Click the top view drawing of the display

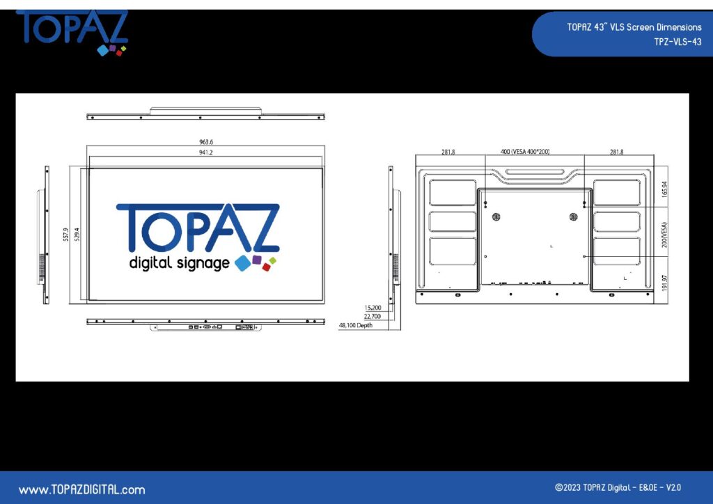pos(205,114)
